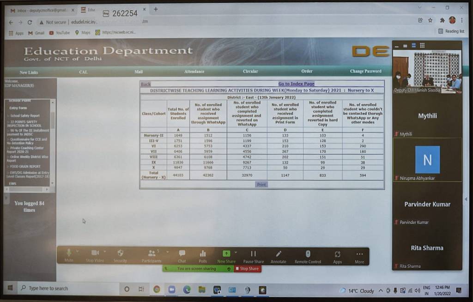Image resolution: width=473 pixels, height=302 pixels.
Task: Mute the microphone in Zoom toolbar
Action: pos(69,254)
